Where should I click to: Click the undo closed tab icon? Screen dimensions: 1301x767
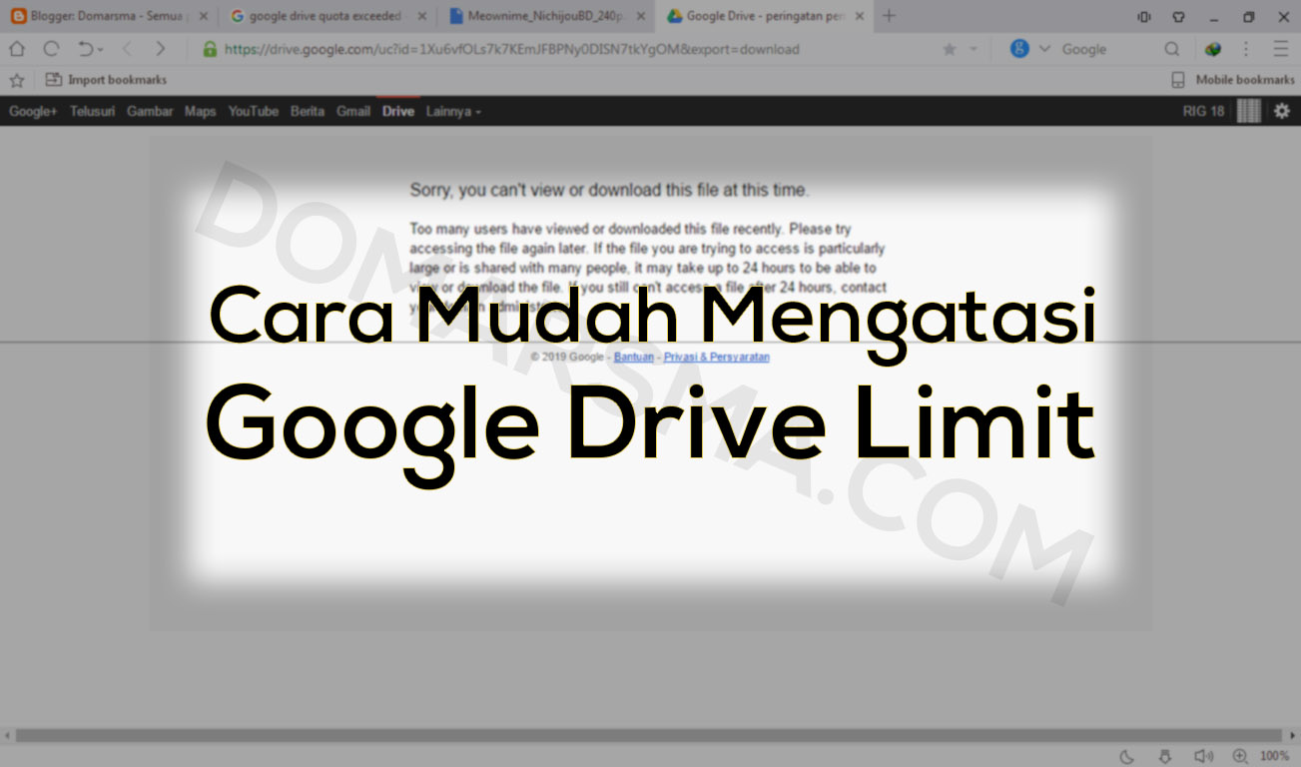(x=86, y=49)
